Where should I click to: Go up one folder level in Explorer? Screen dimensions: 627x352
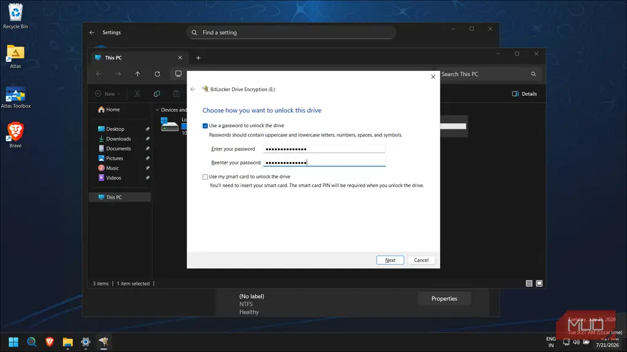(138, 74)
